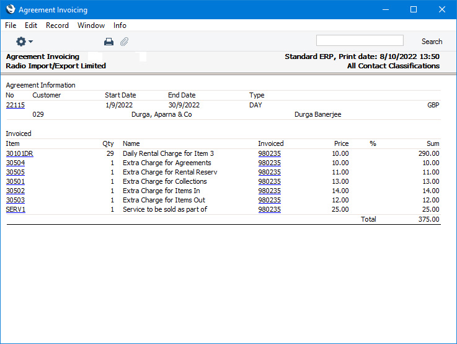Click the printer icon in toolbar

tap(109, 42)
